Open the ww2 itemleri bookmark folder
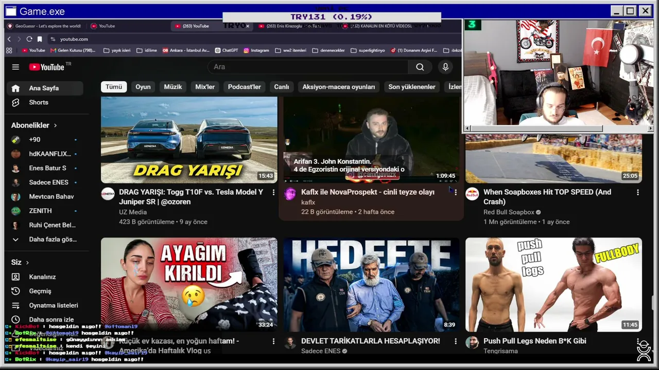The image size is (659, 370). (x=291, y=50)
